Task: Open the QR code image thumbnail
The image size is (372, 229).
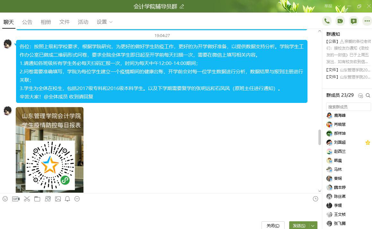Action: (x=49, y=150)
